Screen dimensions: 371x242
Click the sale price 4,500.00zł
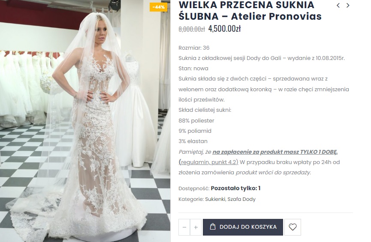224,29
